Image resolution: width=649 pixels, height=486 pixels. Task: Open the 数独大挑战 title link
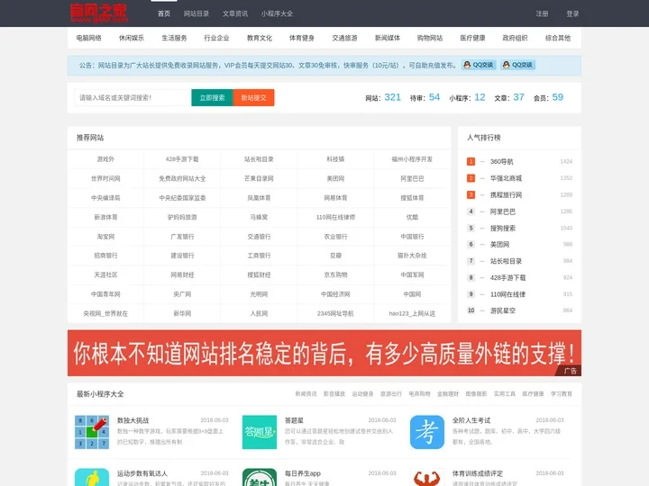coord(133,420)
